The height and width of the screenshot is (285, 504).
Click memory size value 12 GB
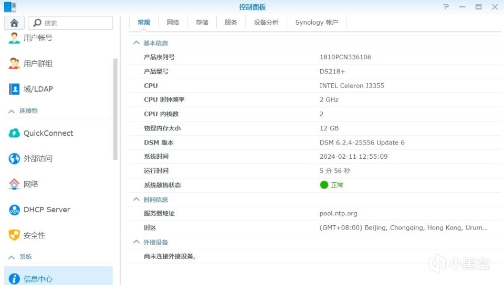(x=329, y=128)
